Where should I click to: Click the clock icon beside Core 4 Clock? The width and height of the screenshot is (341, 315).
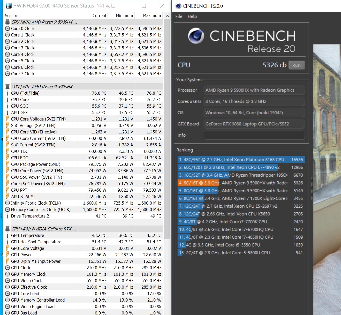coord(7,54)
